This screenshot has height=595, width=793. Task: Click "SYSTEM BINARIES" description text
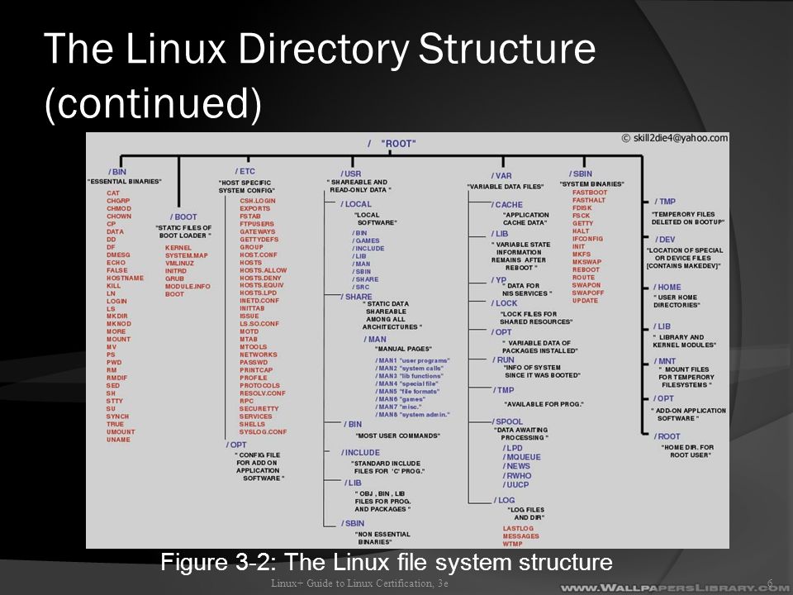pyautogui.click(x=592, y=183)
